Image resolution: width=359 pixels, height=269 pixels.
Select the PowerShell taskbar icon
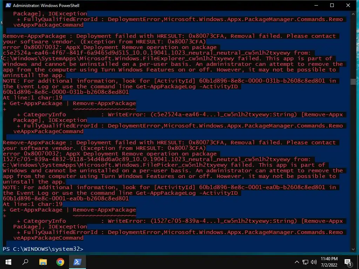point(77,262)
